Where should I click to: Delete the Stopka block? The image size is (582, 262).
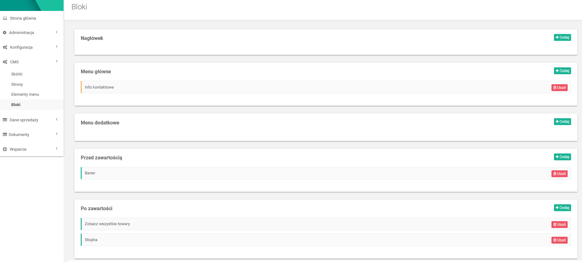click(559, 240)
